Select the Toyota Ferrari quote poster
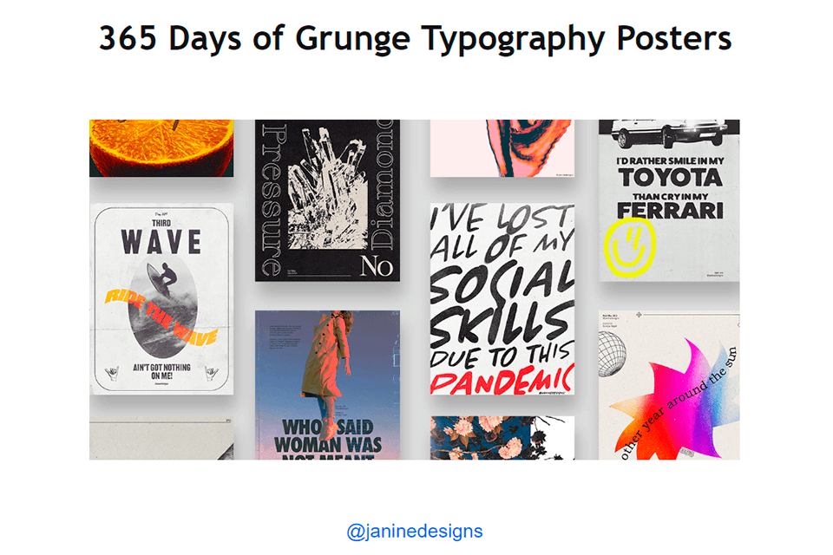The height and width of the screenshot is (555, 833). coord(669,200)
